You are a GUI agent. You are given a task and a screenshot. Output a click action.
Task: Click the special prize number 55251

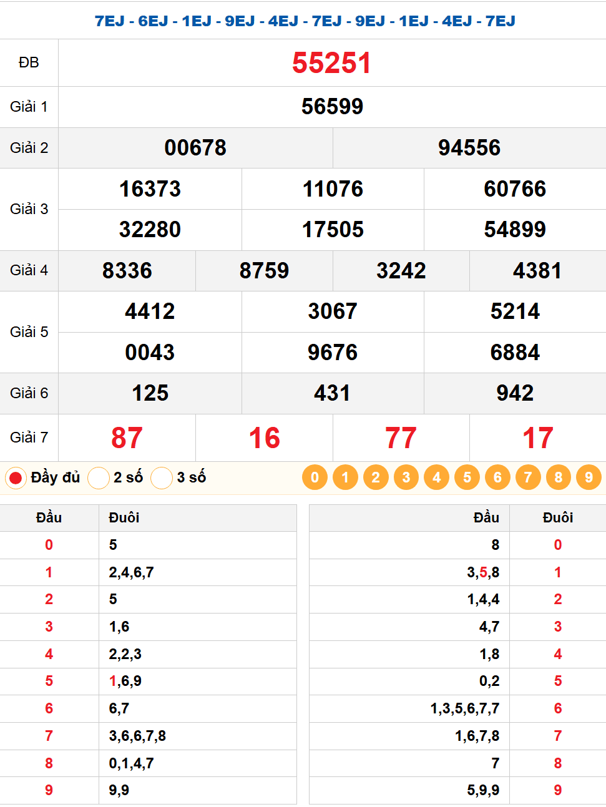click(331, 63)
